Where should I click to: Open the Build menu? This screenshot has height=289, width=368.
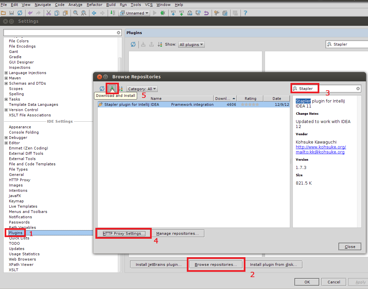pyautogui.click(x=111, y=5)
